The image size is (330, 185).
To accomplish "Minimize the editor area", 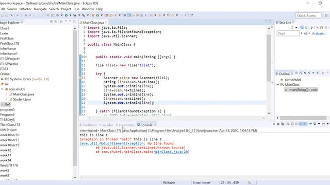I will [266, 22].
